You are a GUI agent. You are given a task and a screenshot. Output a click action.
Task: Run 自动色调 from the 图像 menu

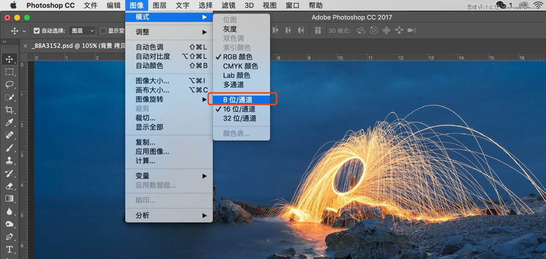coord(169,47)
